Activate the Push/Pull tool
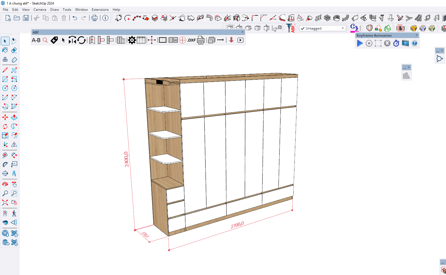Screen dimensions: 446x275 pyautogui.click(x=14, y=117)
